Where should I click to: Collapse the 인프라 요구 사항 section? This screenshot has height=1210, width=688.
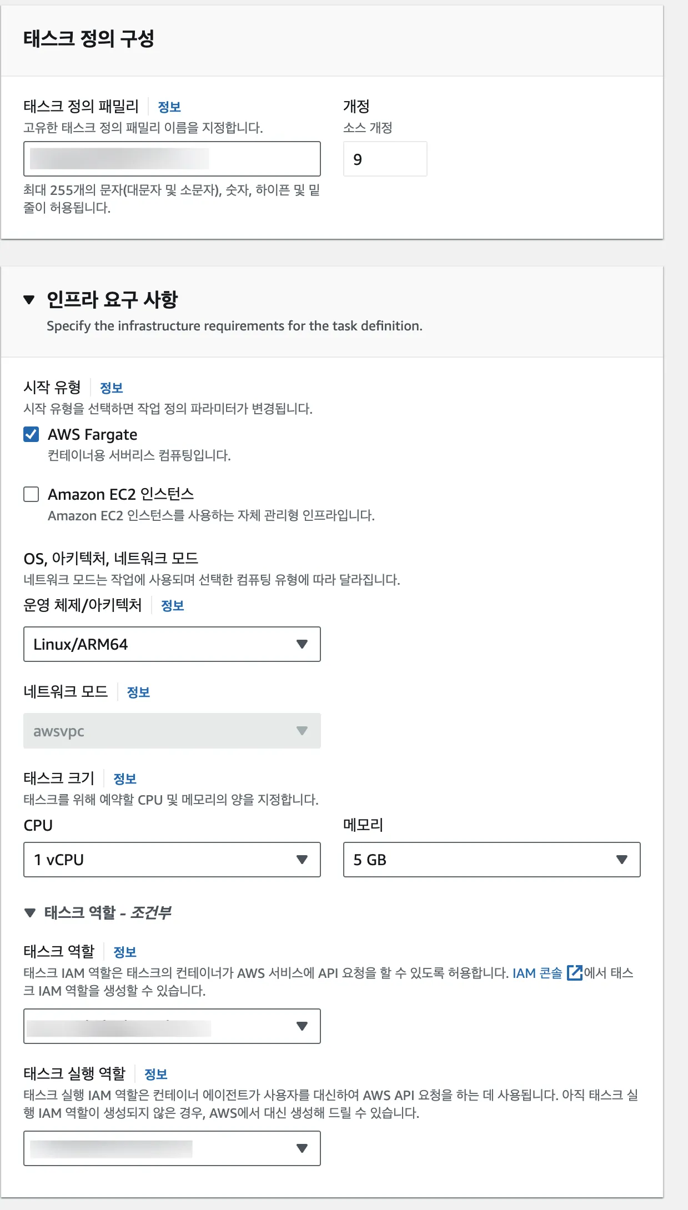tap(29, 300)
